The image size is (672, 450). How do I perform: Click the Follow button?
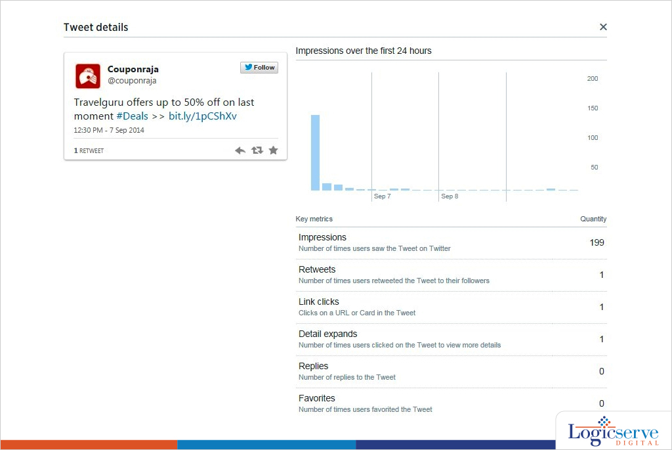tap(259, 68)
